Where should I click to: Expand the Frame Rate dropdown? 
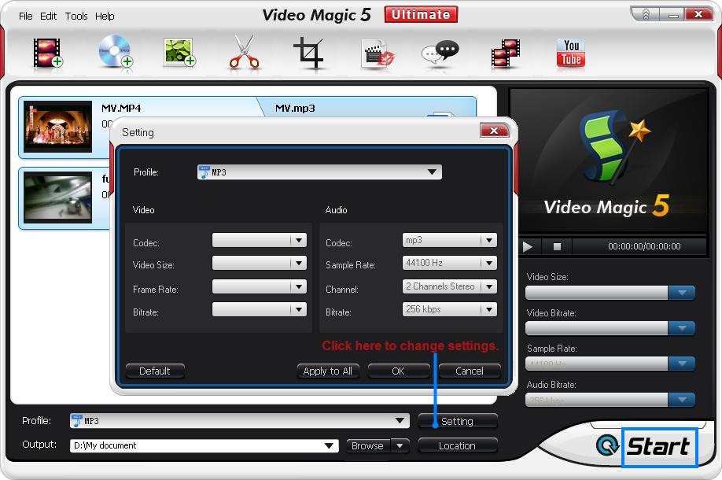(x=299, y=286)
